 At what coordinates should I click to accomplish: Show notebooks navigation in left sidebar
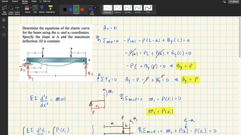(4, 20)
